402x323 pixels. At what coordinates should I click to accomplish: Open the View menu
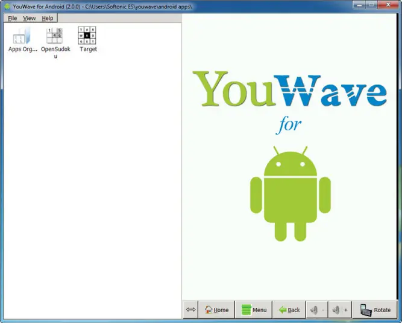(29, 18)
